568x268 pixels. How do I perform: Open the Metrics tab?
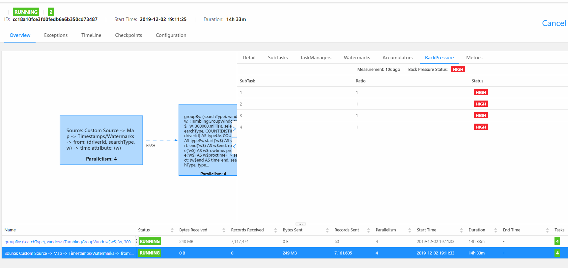point(474,58)
